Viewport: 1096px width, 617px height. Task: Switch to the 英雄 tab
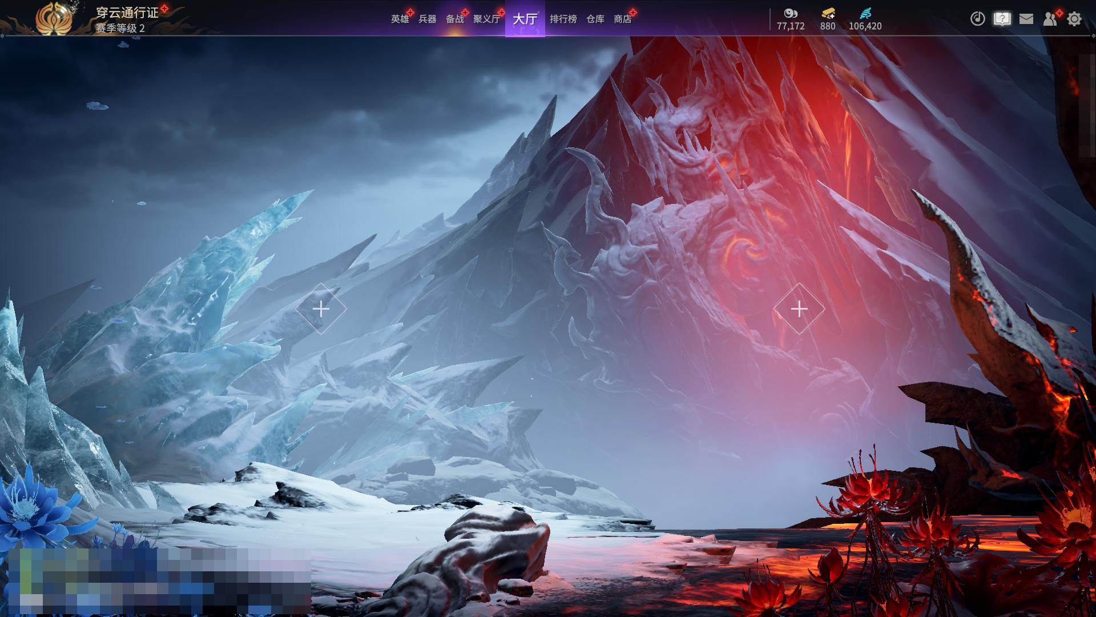coord(400,19)
